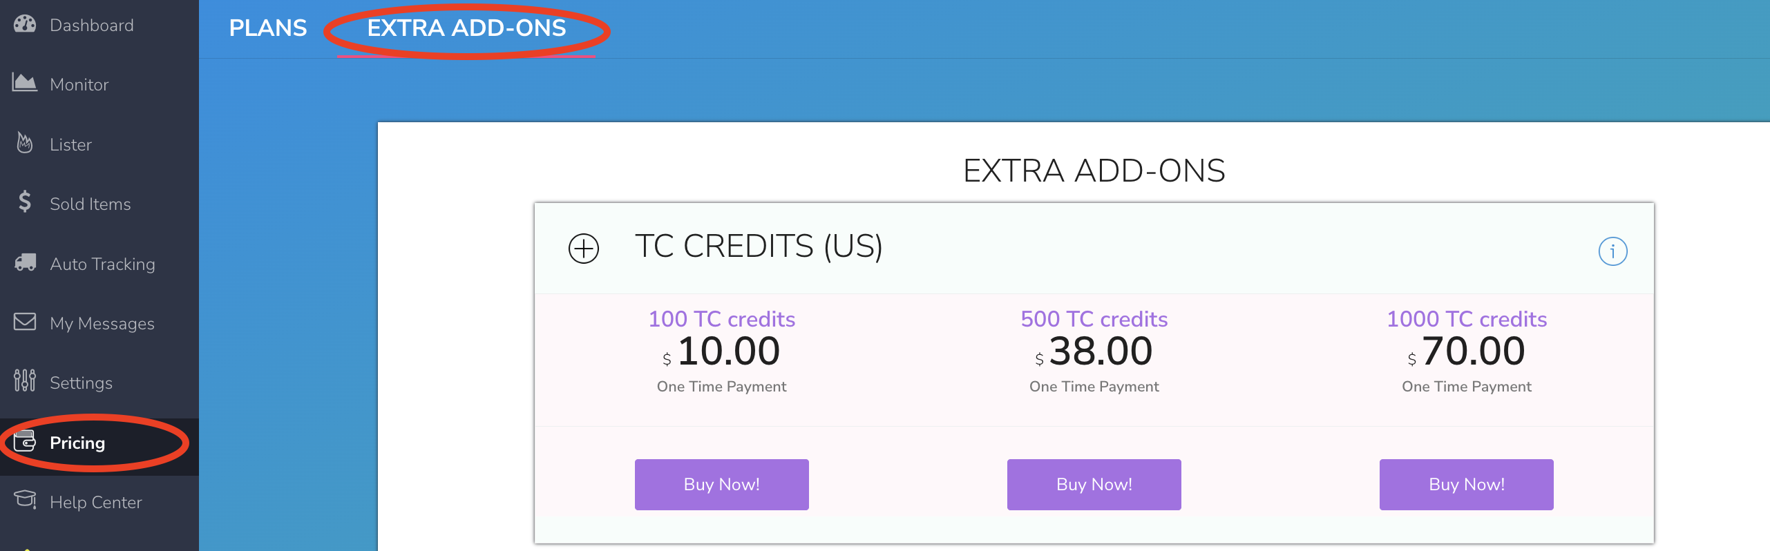Open the Lister tool

point(70,144)
